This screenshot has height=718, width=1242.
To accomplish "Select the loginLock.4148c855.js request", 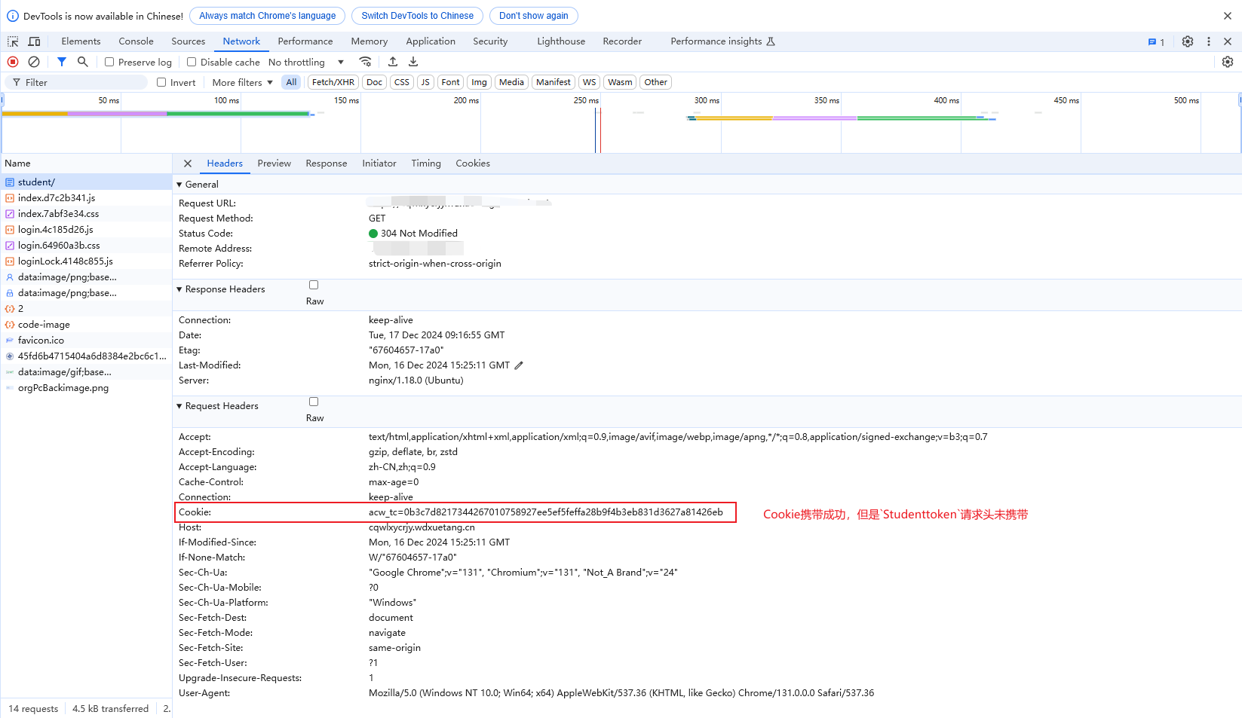I will (86, 261).
